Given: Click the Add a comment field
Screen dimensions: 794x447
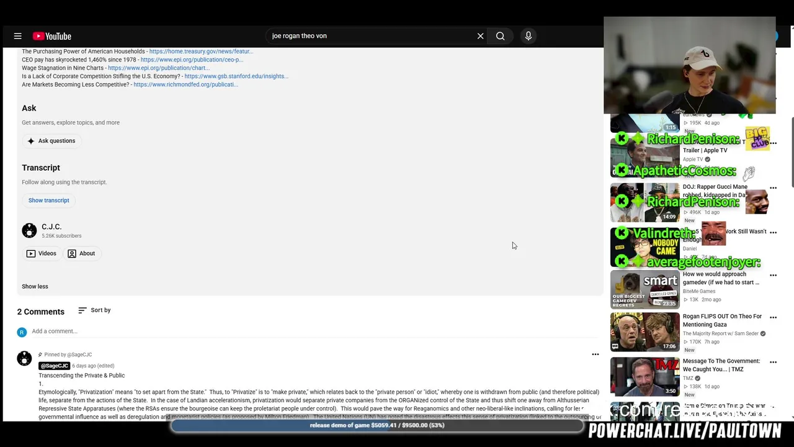Looking at the screenshot, I should pos(315,332).
